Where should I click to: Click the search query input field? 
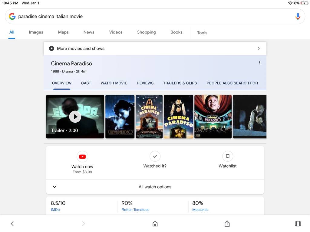click(x=155, y=16)
